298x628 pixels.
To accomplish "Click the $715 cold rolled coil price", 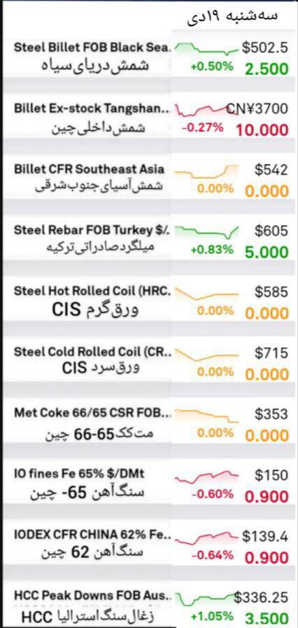I will point(271,353).
